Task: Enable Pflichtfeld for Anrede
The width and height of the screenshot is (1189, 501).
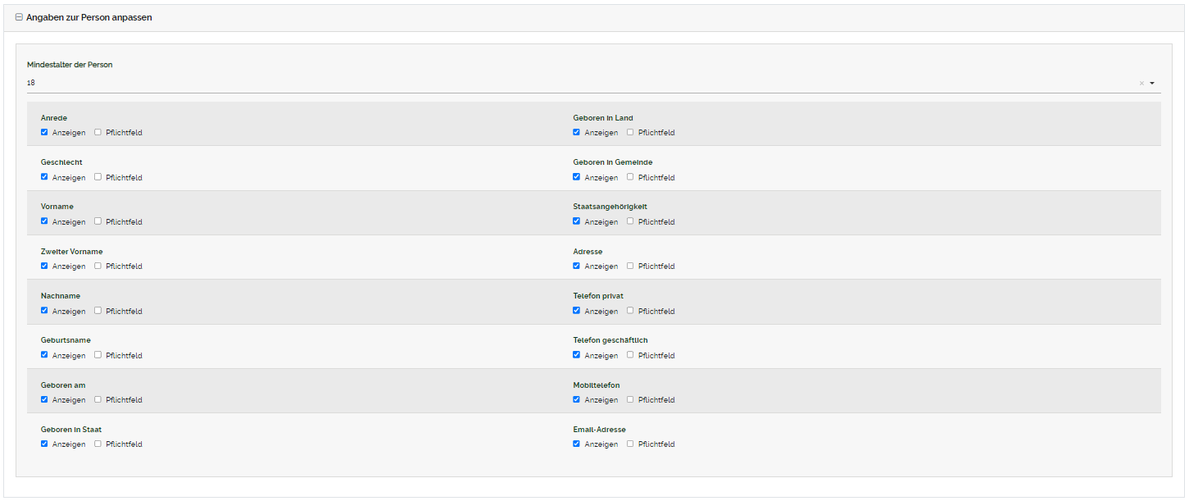Action: point(98,132)
